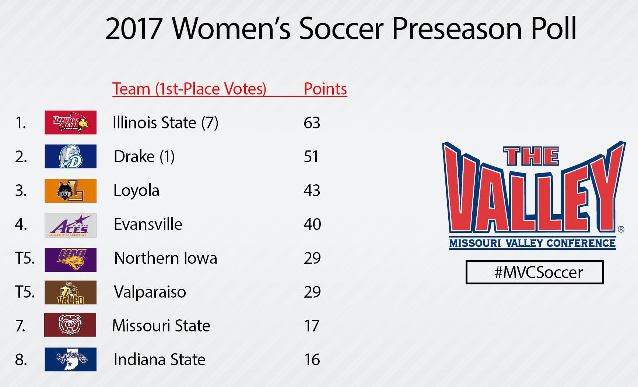This screenshot has height=387, width=638.
Task: Select the Indiana State team name
Action: pos(159,359)
